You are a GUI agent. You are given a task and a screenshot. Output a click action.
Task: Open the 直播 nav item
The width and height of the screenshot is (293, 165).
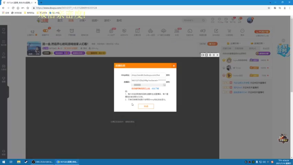(71, 21)
